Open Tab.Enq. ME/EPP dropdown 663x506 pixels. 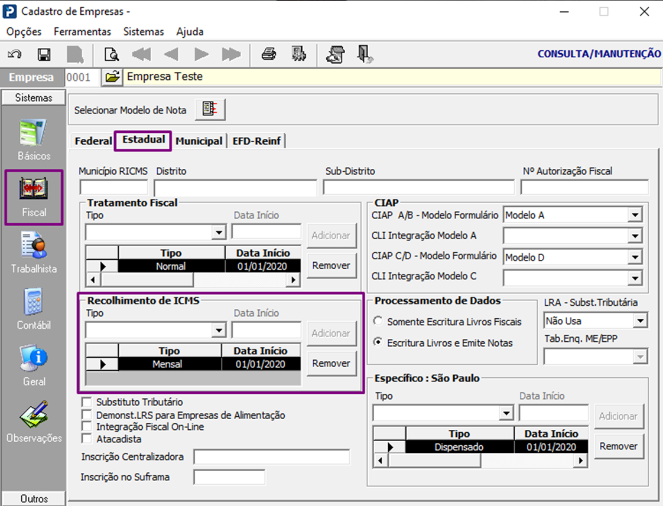click(x=640, y=357)
